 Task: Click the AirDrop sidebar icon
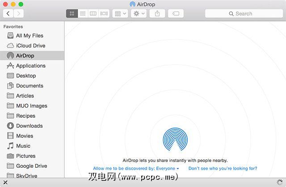click(x=10, y=55)
